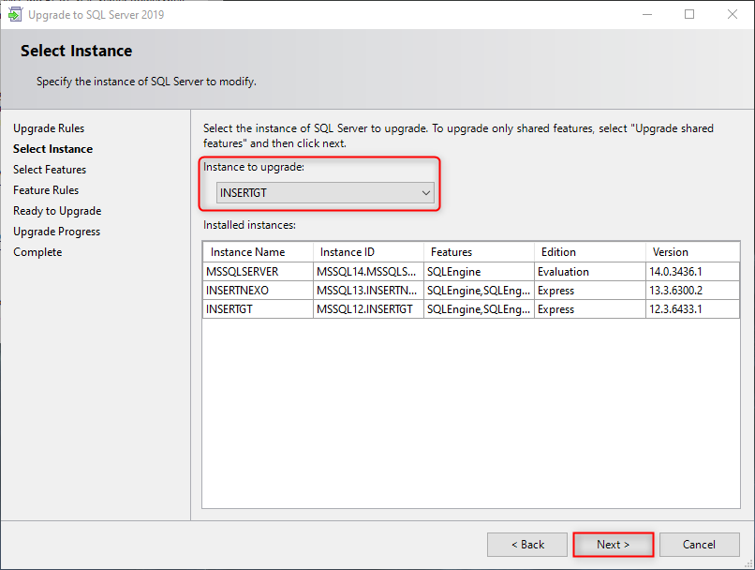Viewport: 755px width, 570px height.
Task: Open the Upgrade Rules step
Action: coord(49,128)
